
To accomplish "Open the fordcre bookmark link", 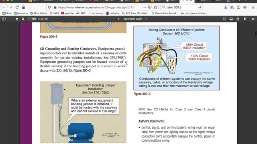I will [x=194, y=13].
